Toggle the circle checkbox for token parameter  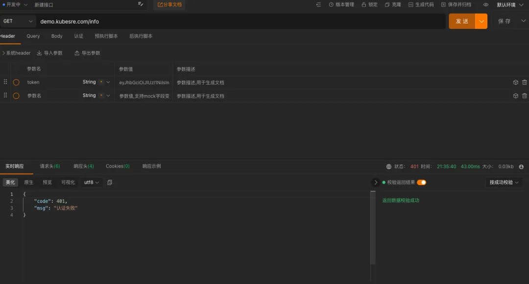click(x=16, y=82)
